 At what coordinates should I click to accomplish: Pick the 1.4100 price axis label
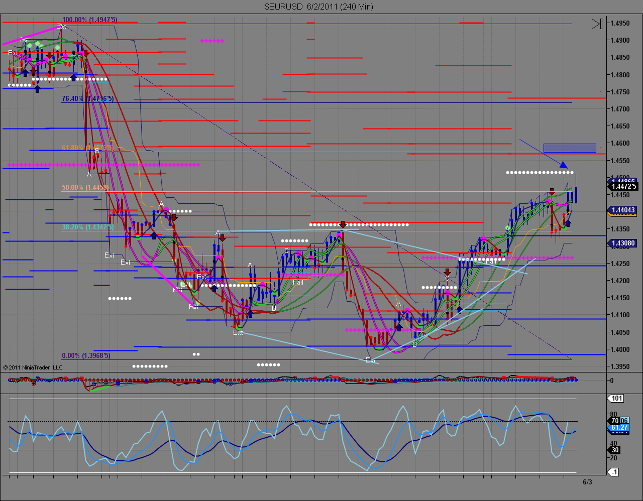click(620, 315)
